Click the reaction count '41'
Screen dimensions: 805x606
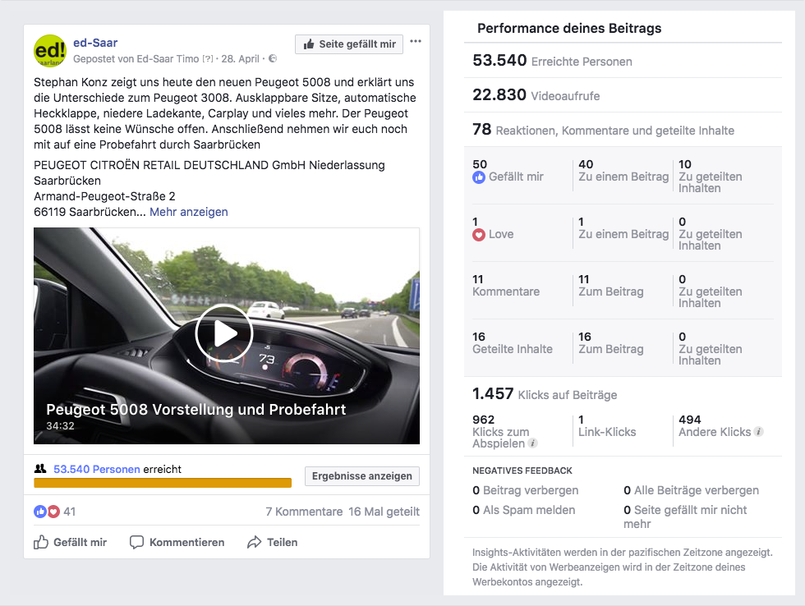69,512
